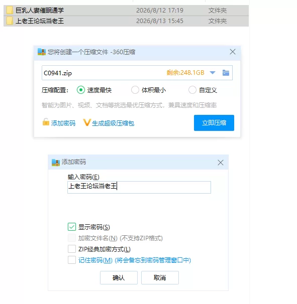Image resolution: width=297 pixels, height=304 pixels.
Task: Close the 360压缩 create archive dialog
Action: tap(233, 52)
